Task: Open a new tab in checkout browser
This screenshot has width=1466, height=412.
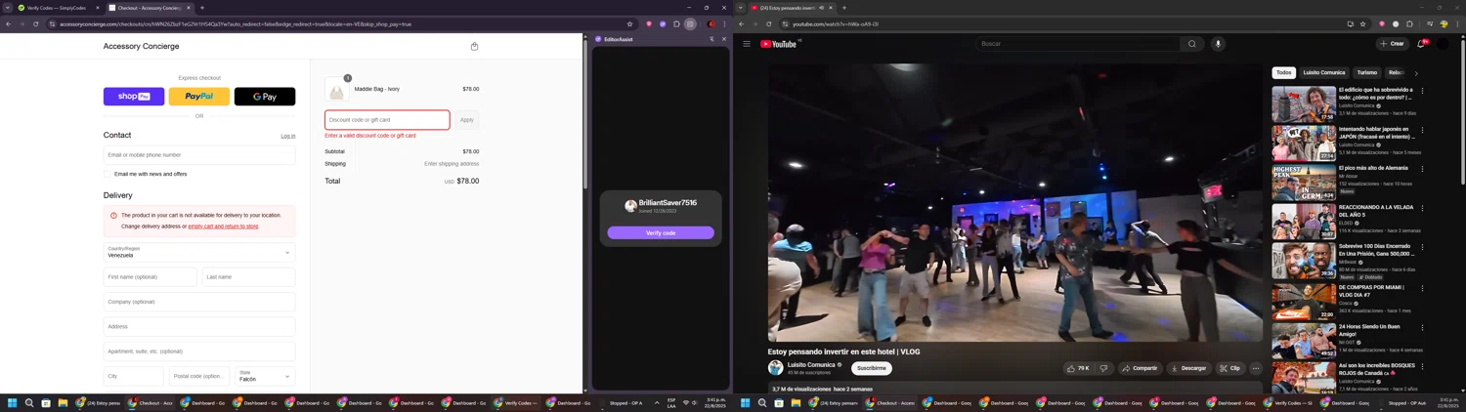Action: point(202,8)
